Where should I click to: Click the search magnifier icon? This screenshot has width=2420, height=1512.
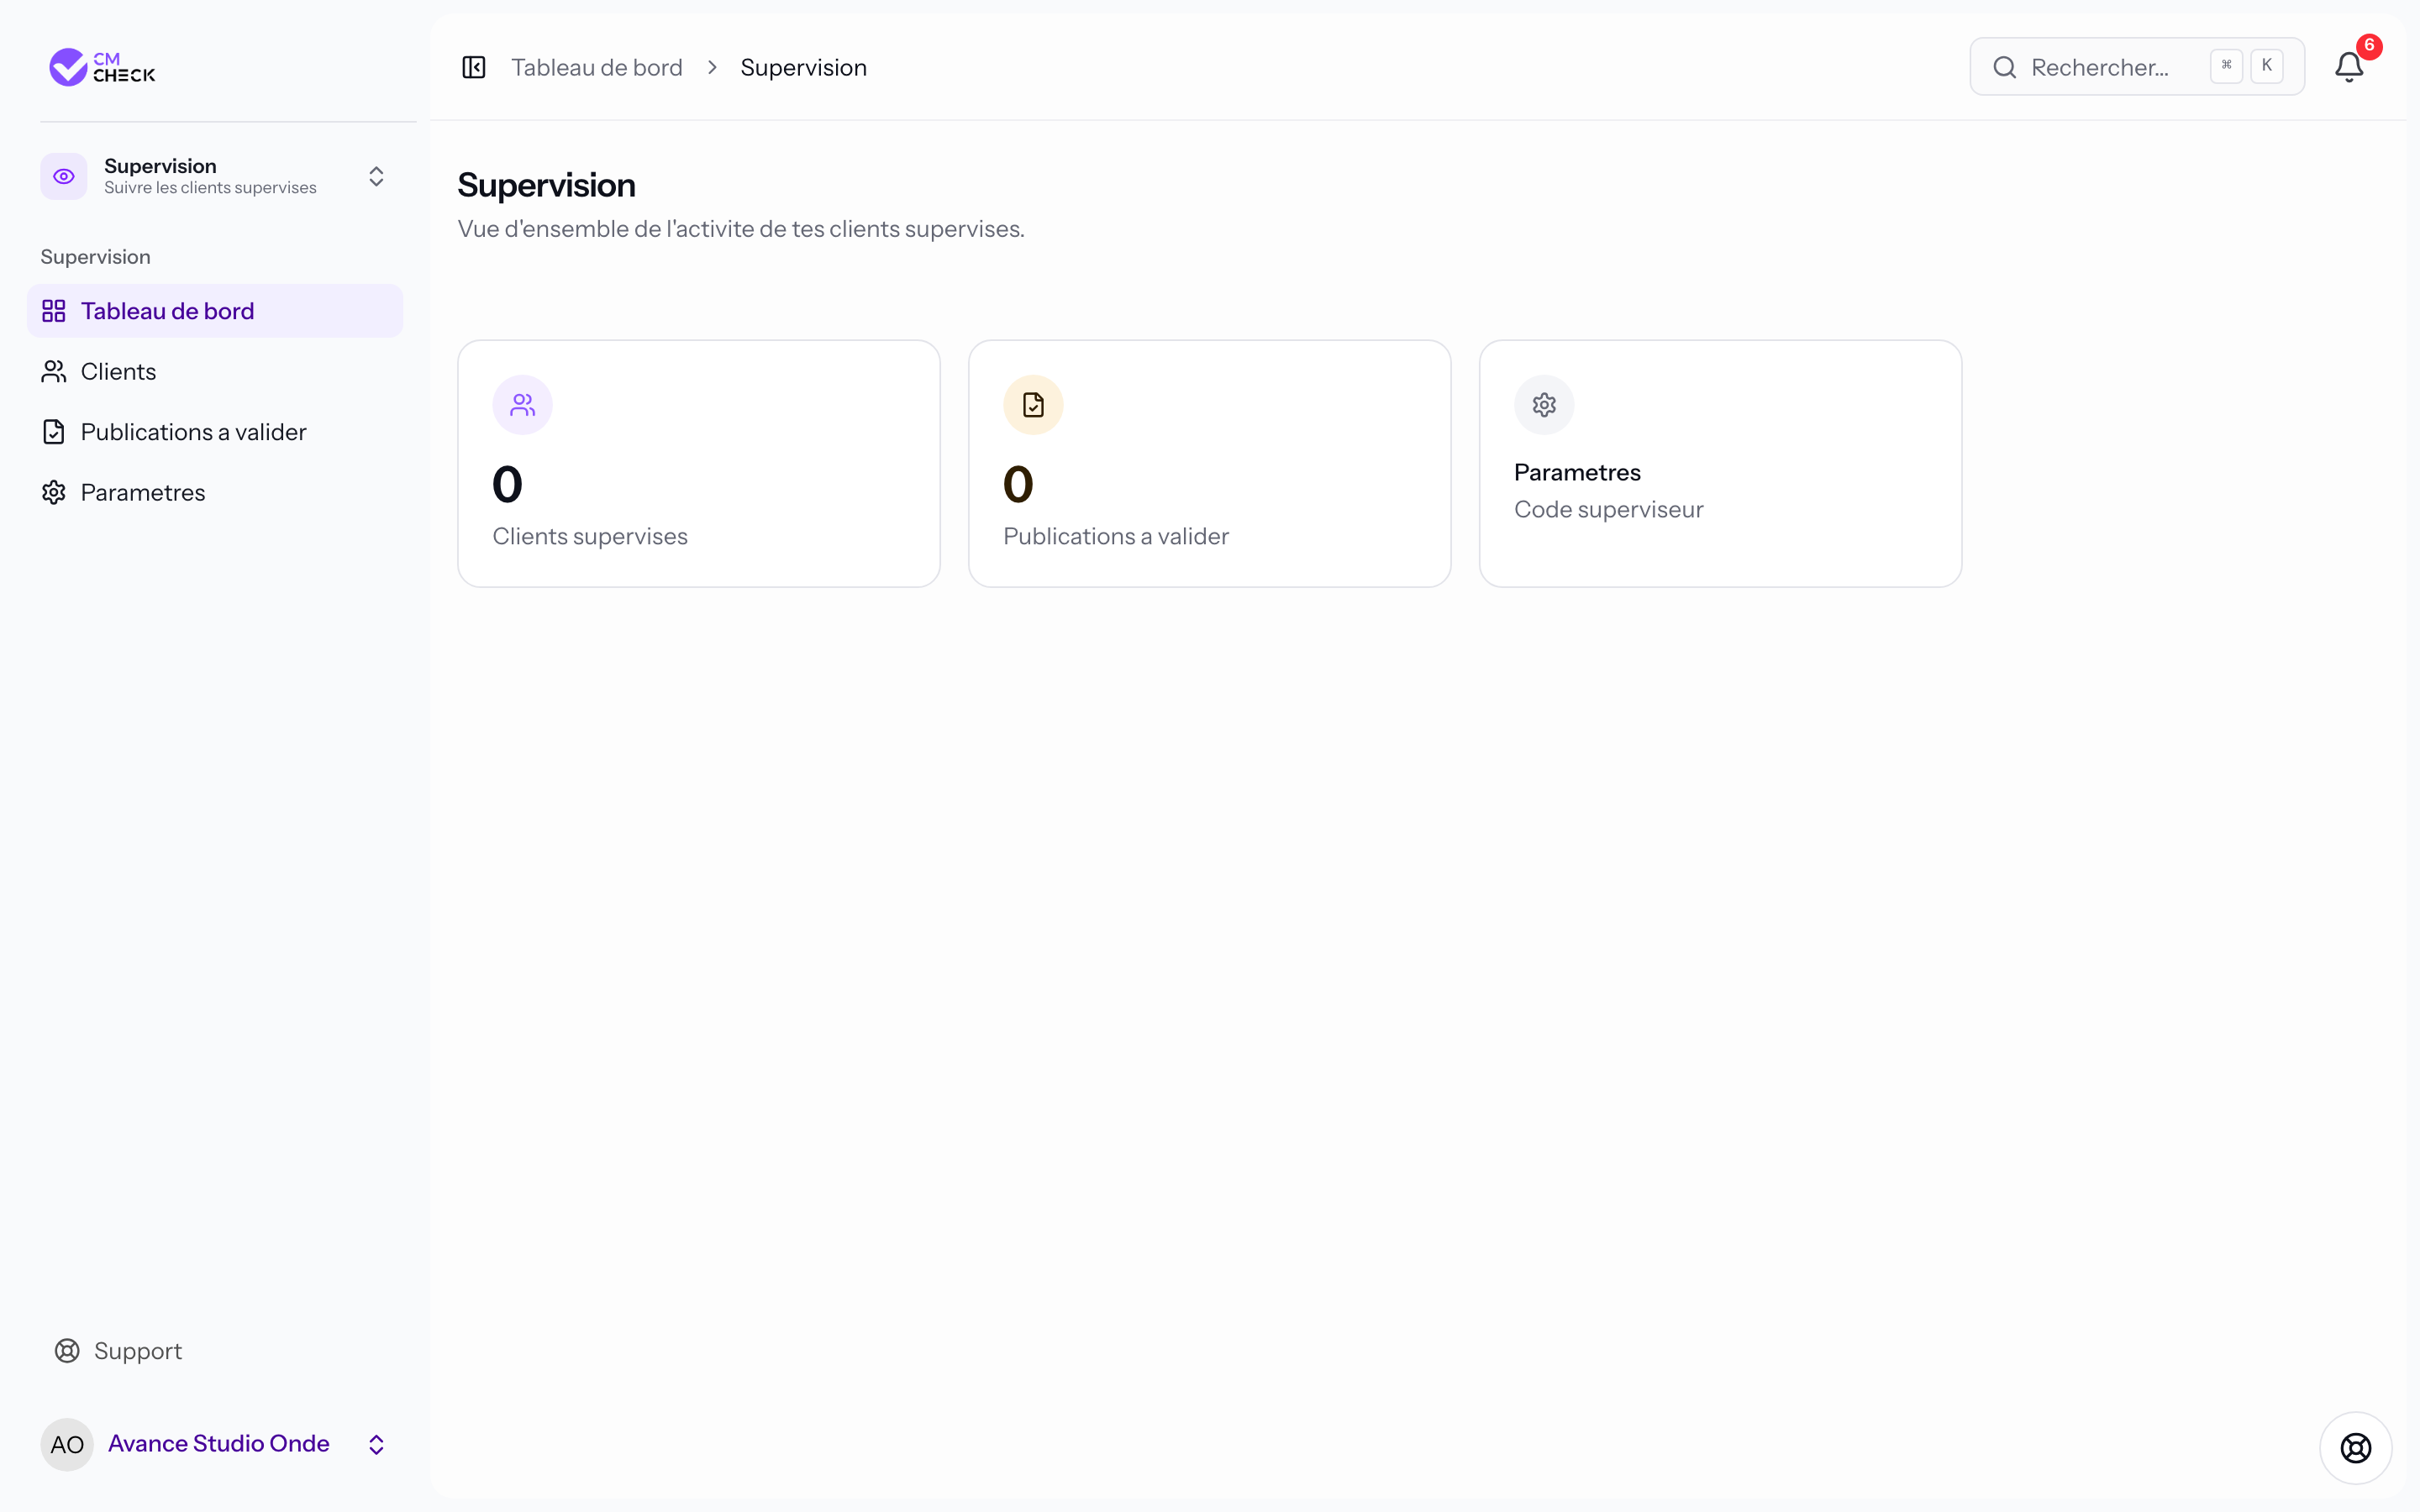point(2004,67)
